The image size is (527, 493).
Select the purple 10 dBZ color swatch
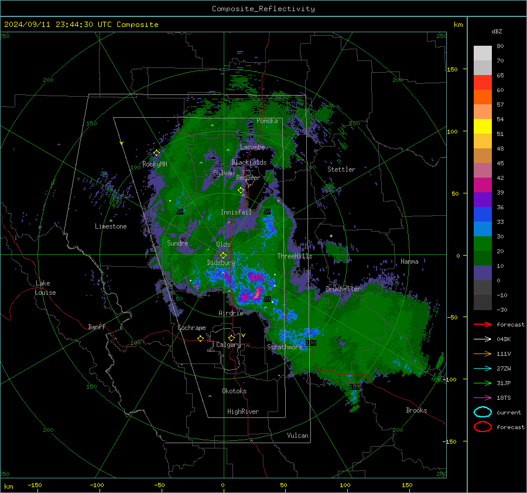click(482, 273)
